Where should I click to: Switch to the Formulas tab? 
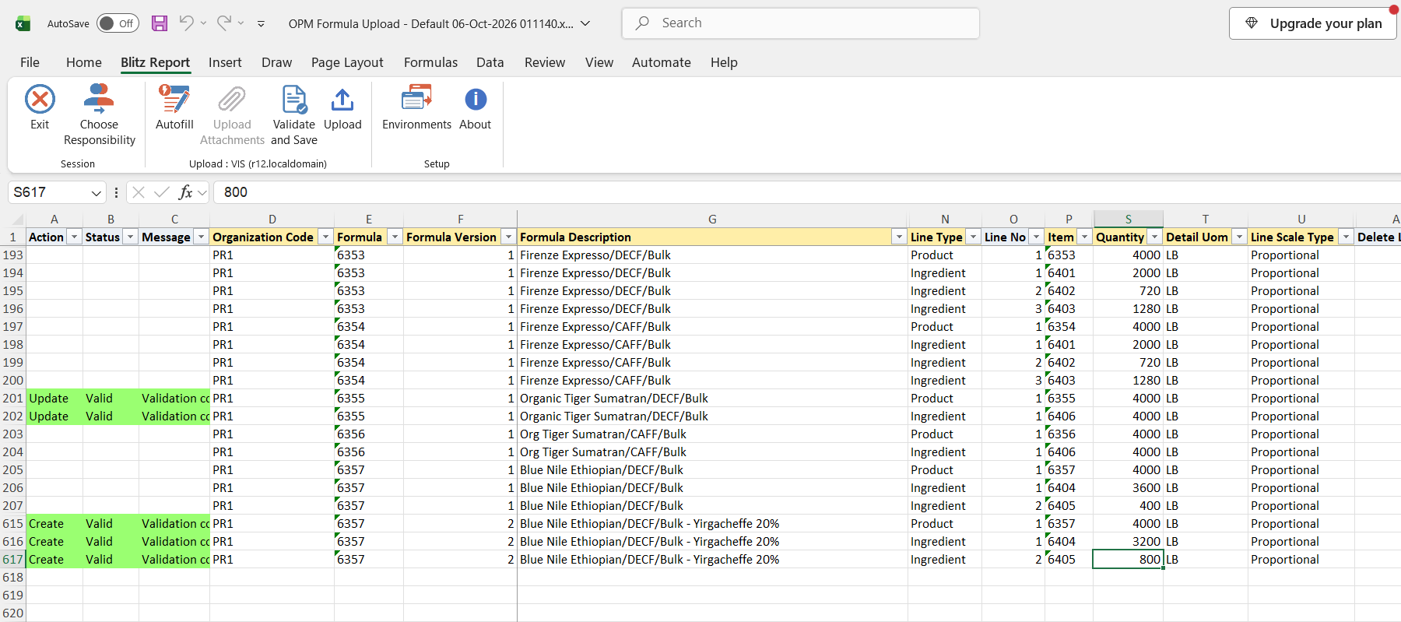point(430,62)
